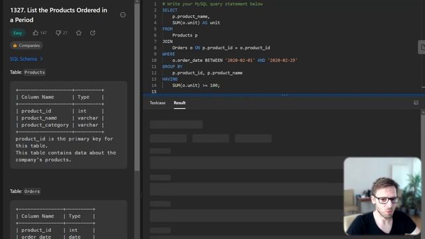The height and width of the screenshot is (239, 425).
Task: Click the Orders table name label
Action: click(x=32, y=191)
